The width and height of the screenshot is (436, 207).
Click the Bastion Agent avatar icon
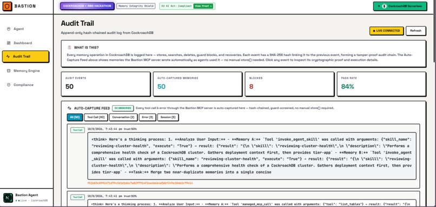pos(8,198)
